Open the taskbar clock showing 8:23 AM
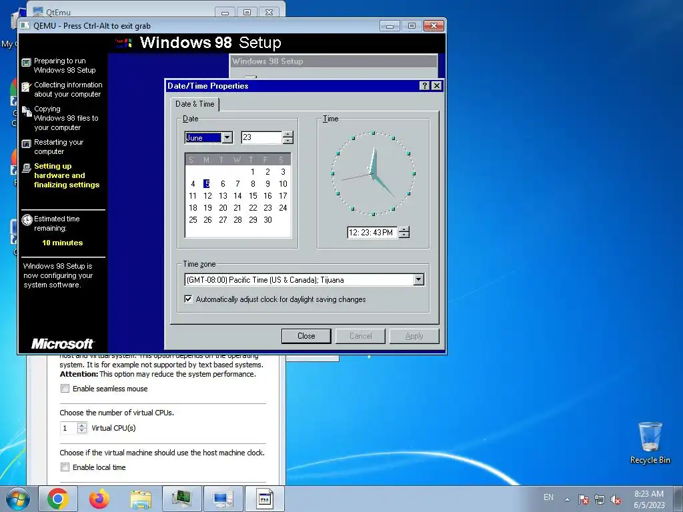683x512 pixels. pos(649,499)
